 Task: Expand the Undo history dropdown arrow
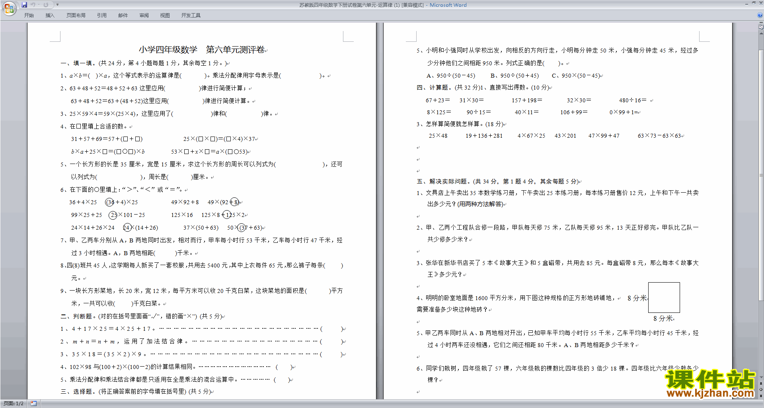coord(39,5)
